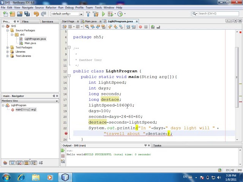Screen dimensions: 243x182
Task: Click the editor vertical scrollbar thumb
Action: point(237,77)
